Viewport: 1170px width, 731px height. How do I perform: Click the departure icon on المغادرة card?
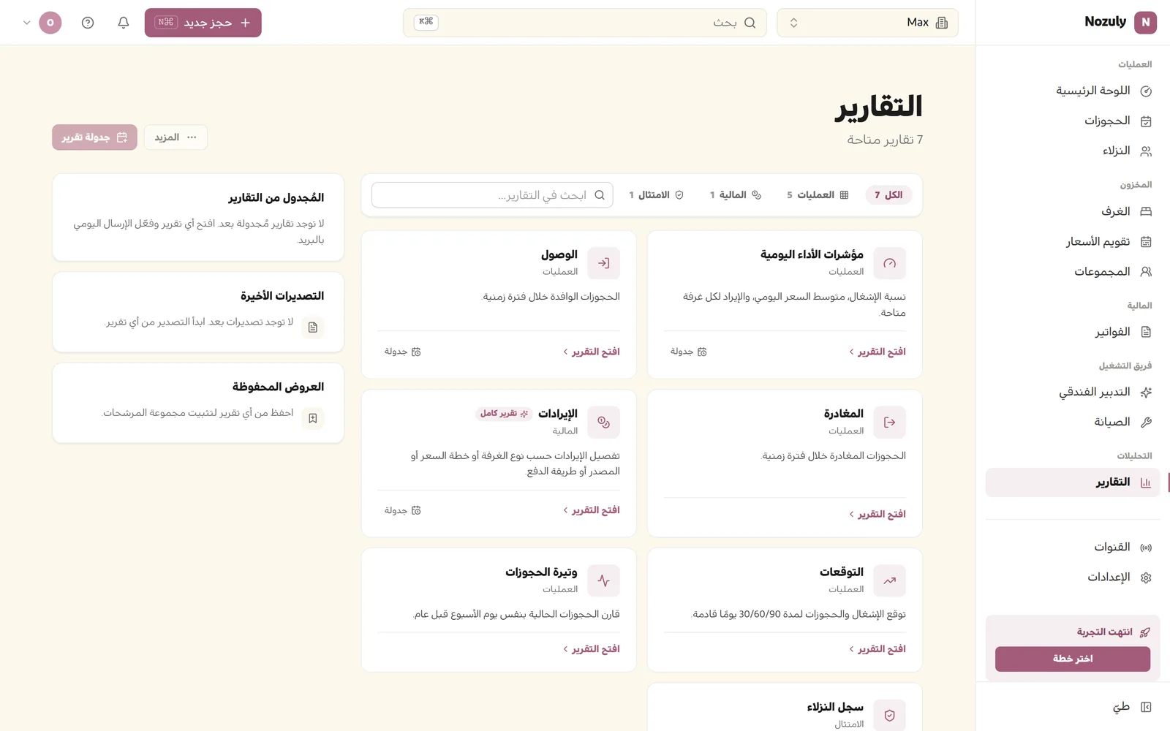click(889, 422)
